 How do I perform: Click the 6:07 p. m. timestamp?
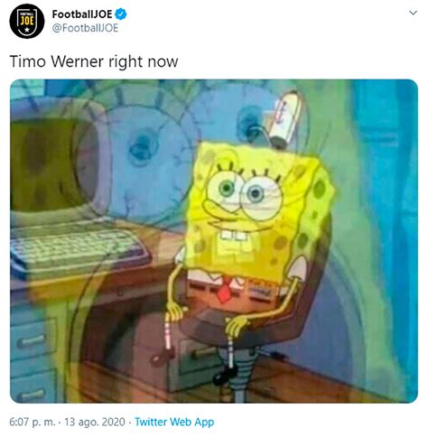coord(33,422)
